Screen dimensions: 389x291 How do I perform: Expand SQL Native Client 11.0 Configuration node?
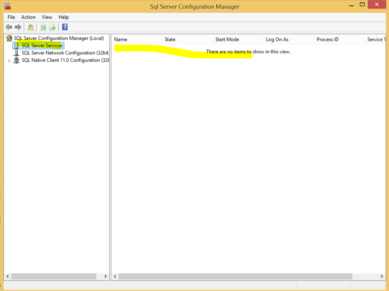9,61
